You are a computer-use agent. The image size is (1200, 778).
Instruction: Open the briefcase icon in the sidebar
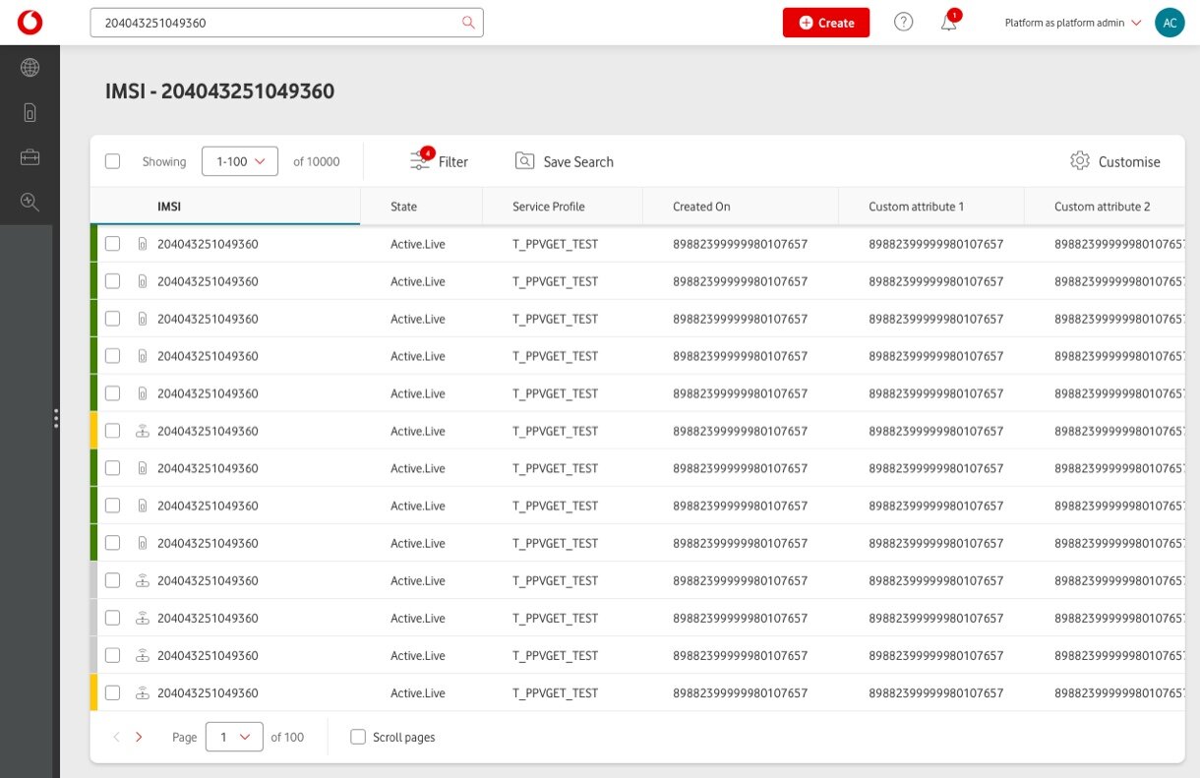click(30, 157)
